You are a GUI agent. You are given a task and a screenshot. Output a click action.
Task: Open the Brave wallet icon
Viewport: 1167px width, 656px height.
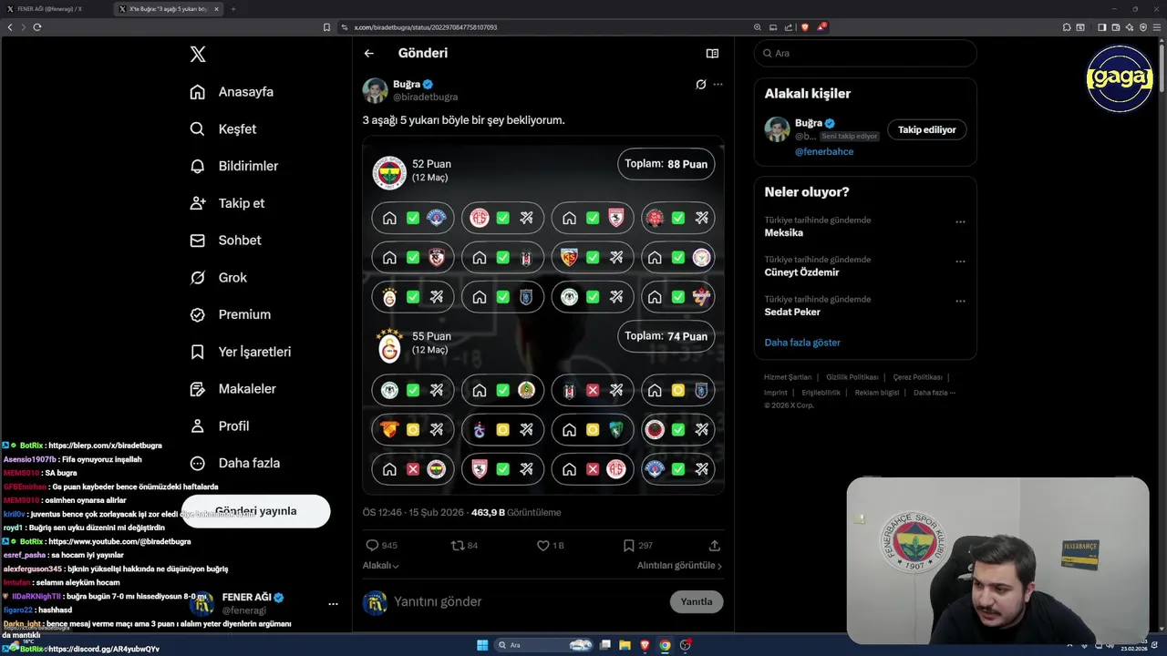1116,27
